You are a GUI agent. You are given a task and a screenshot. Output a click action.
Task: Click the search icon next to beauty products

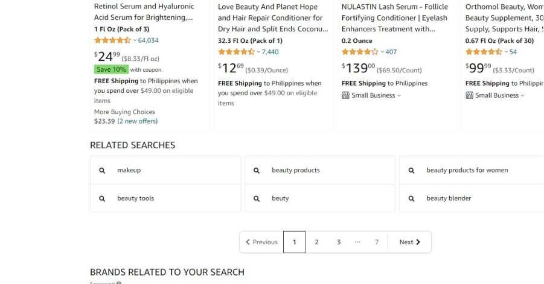(257, 171)
